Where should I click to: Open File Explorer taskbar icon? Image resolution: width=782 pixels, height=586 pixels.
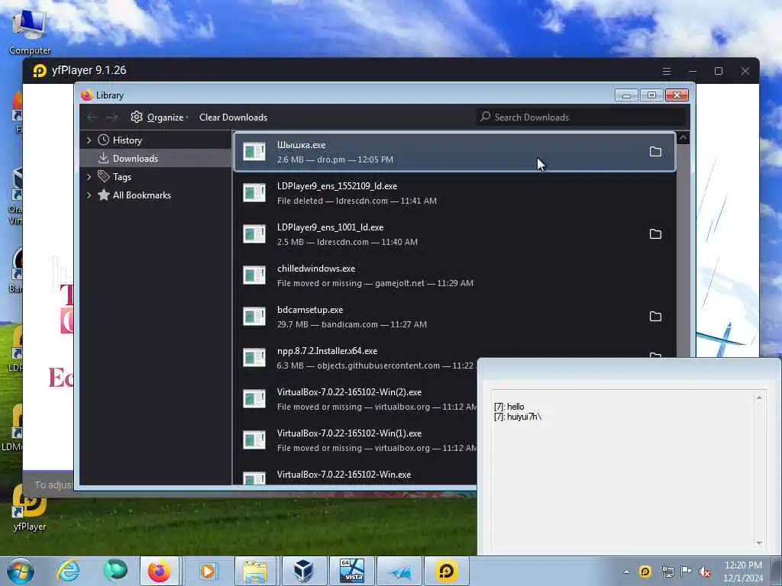click(255, 571)
